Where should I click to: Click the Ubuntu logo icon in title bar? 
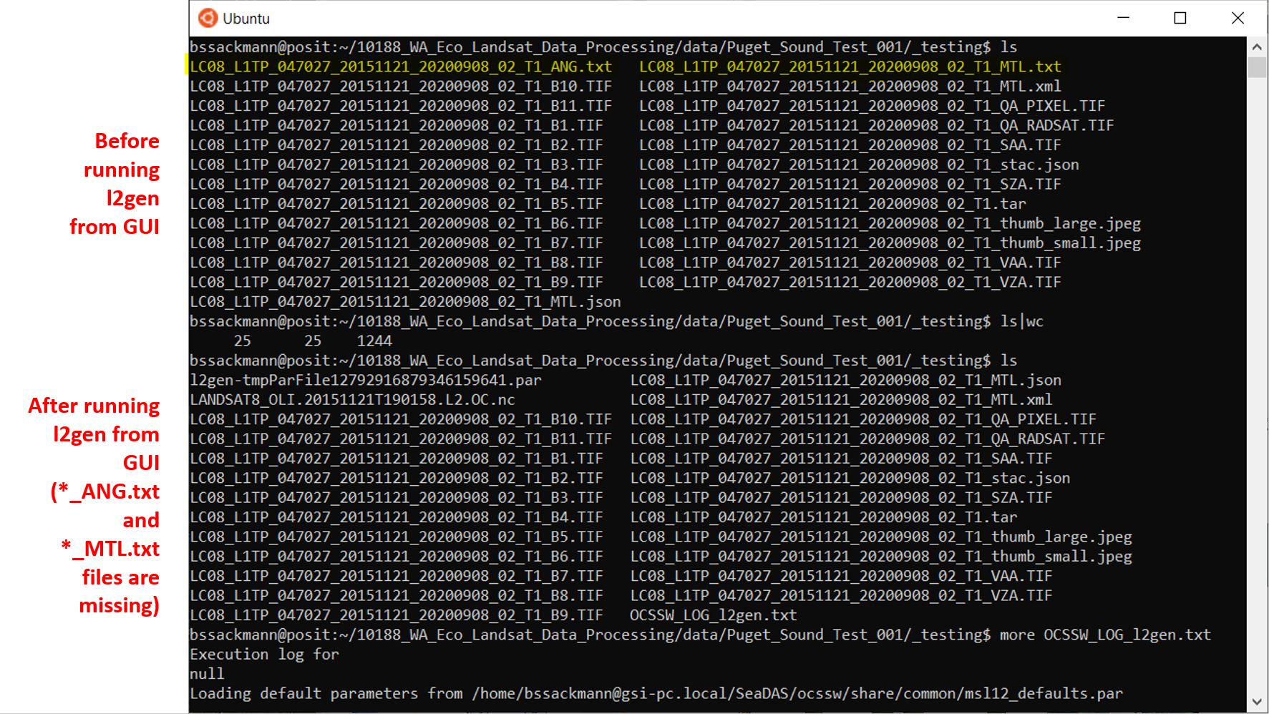[208, 18]
